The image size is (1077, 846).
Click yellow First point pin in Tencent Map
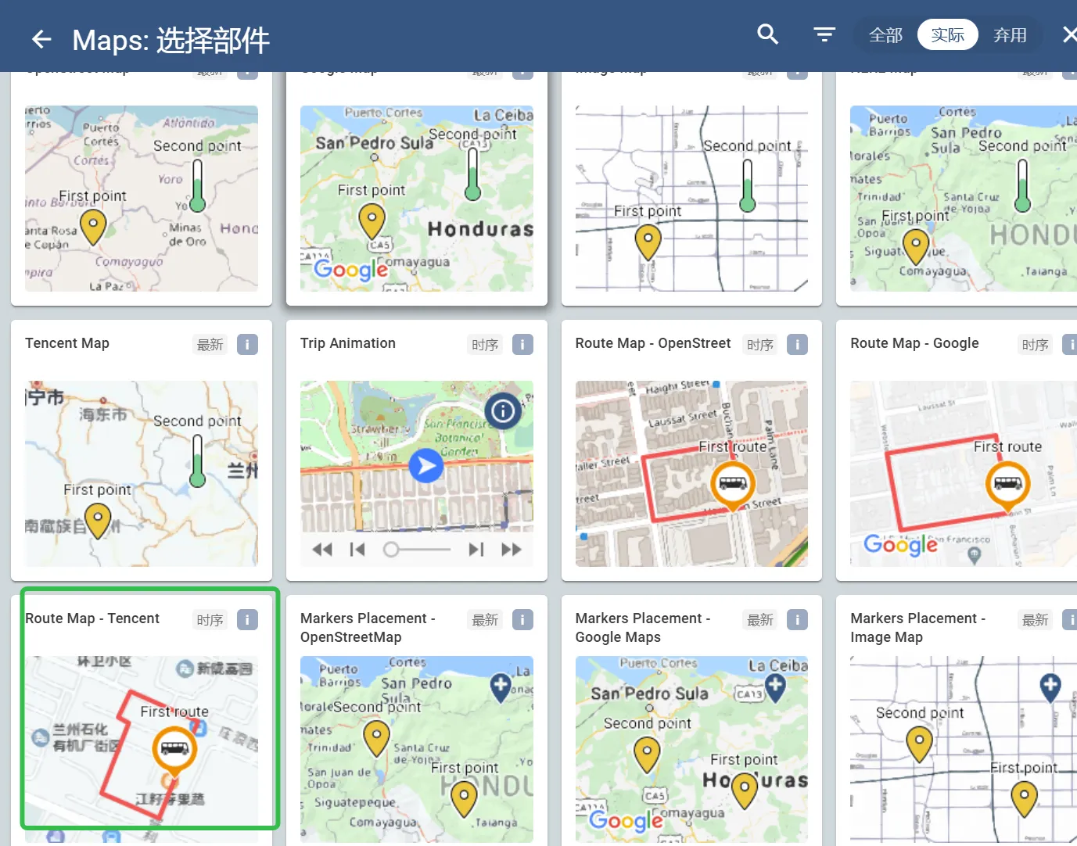tap(98, 520)
